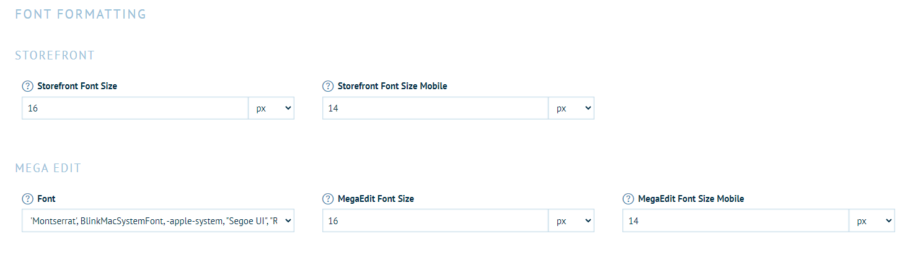Click the MegaEdit Font Size number field
The image size is (910, 257).
pos(435,221)
